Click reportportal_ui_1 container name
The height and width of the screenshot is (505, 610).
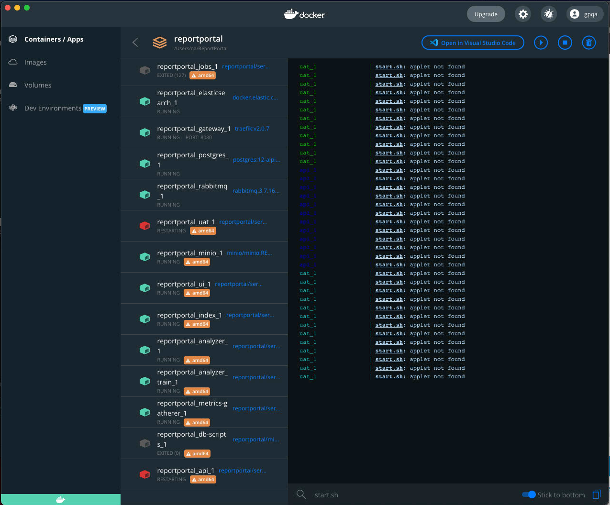[184, 284]
